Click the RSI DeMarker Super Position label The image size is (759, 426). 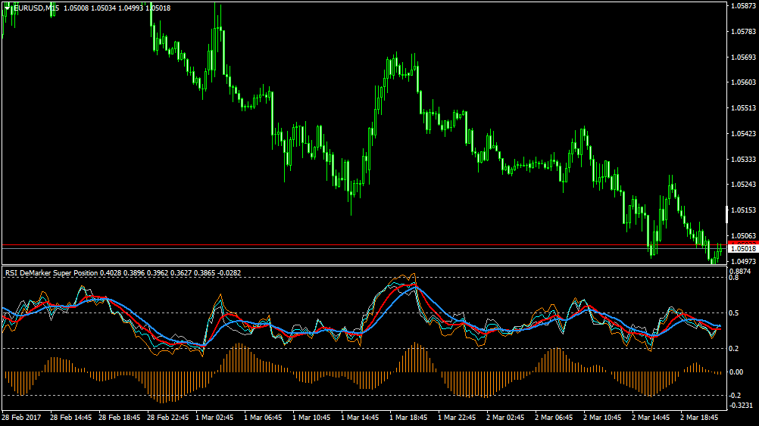52,272
